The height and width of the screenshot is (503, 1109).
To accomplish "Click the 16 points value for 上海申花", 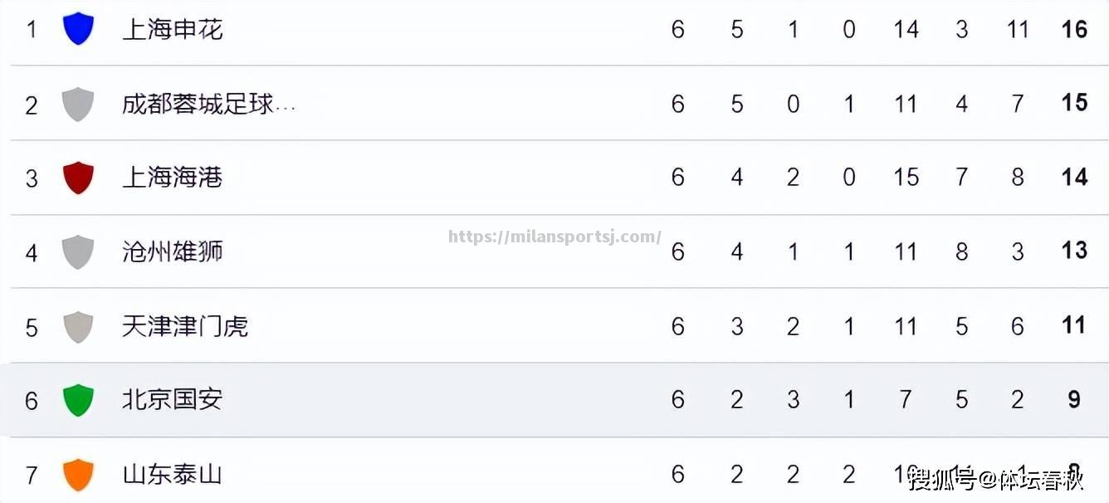I will tap(1074, 30).
